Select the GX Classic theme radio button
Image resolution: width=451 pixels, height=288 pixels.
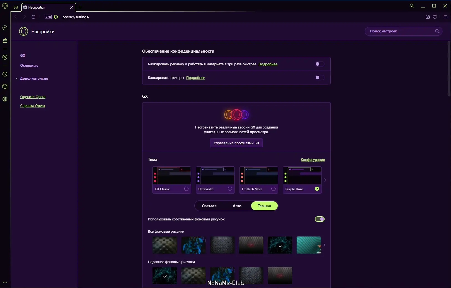point(186,189)
